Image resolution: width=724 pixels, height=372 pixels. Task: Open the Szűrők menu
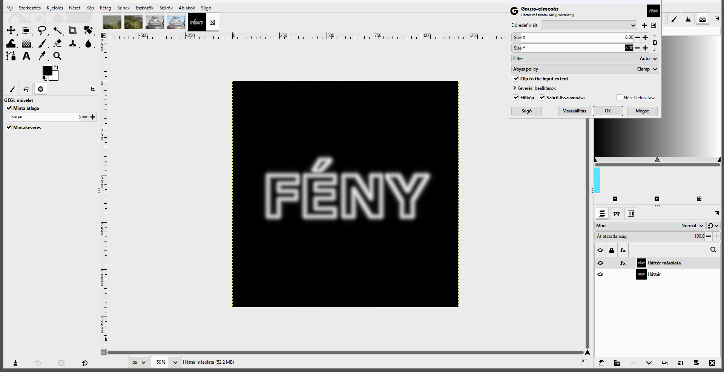pyautogui.click(x=166, y=8)
